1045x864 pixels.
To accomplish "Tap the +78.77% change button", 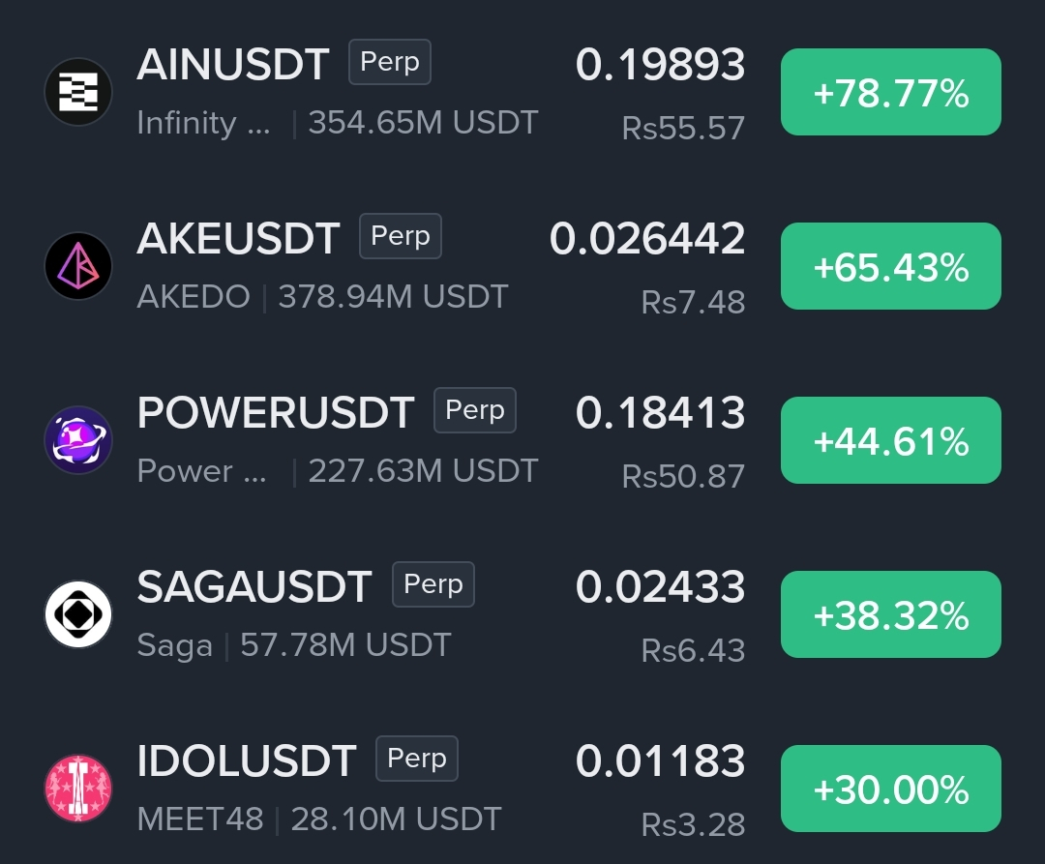I will pos(891,92).
